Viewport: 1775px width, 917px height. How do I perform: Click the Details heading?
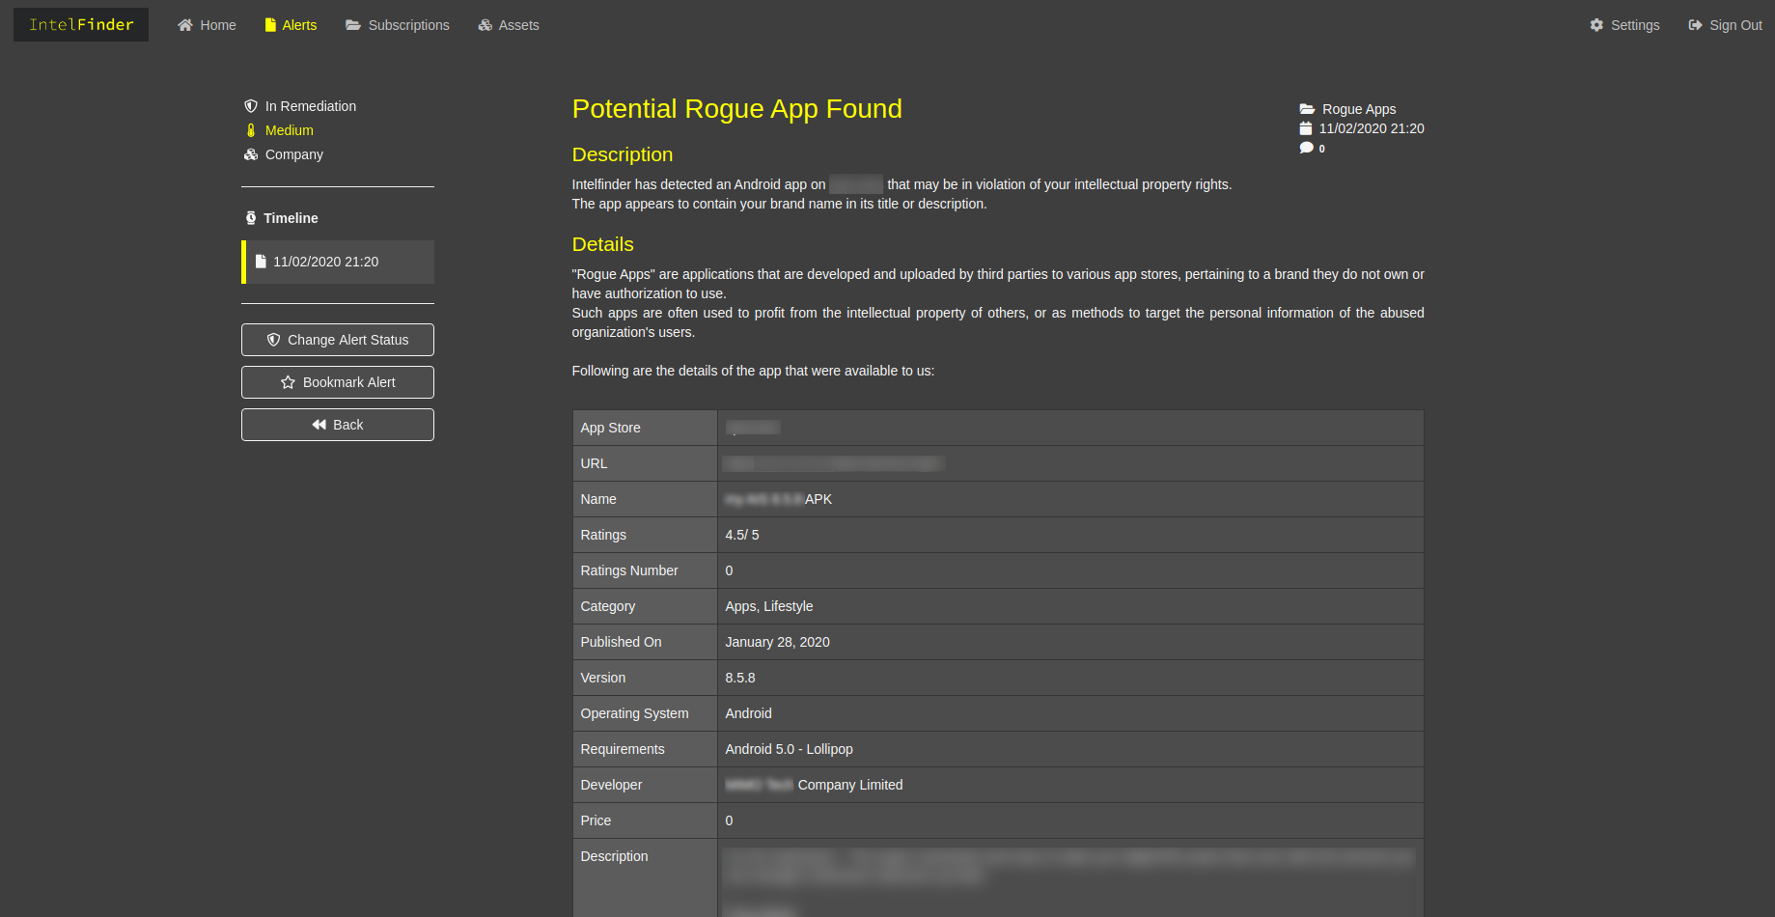[x=603, y=244]
